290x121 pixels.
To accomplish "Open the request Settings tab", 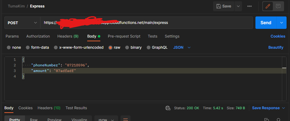I will 172,36.
